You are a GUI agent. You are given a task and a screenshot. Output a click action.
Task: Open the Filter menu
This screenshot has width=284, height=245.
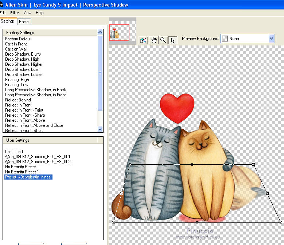[15, 13]
